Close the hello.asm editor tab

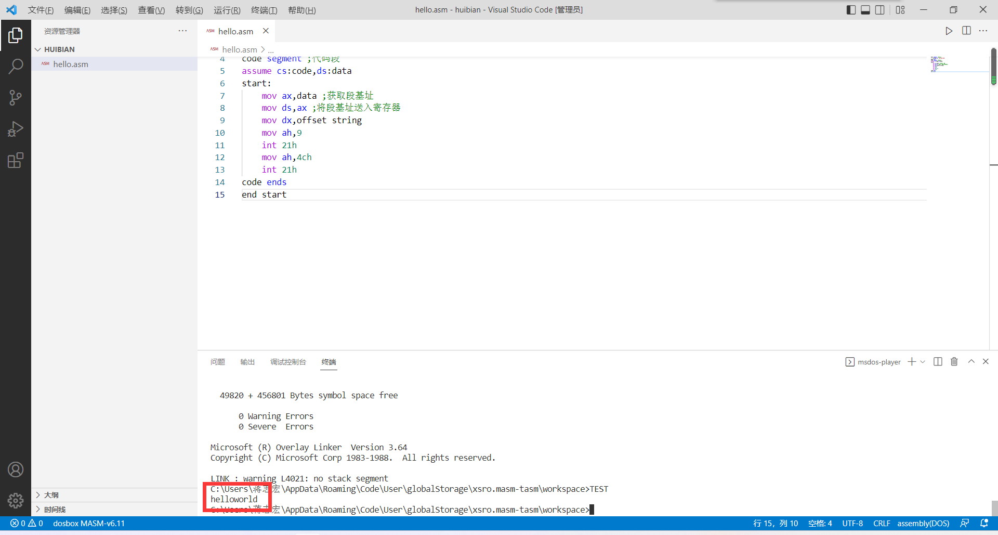(x=266, y=31)
